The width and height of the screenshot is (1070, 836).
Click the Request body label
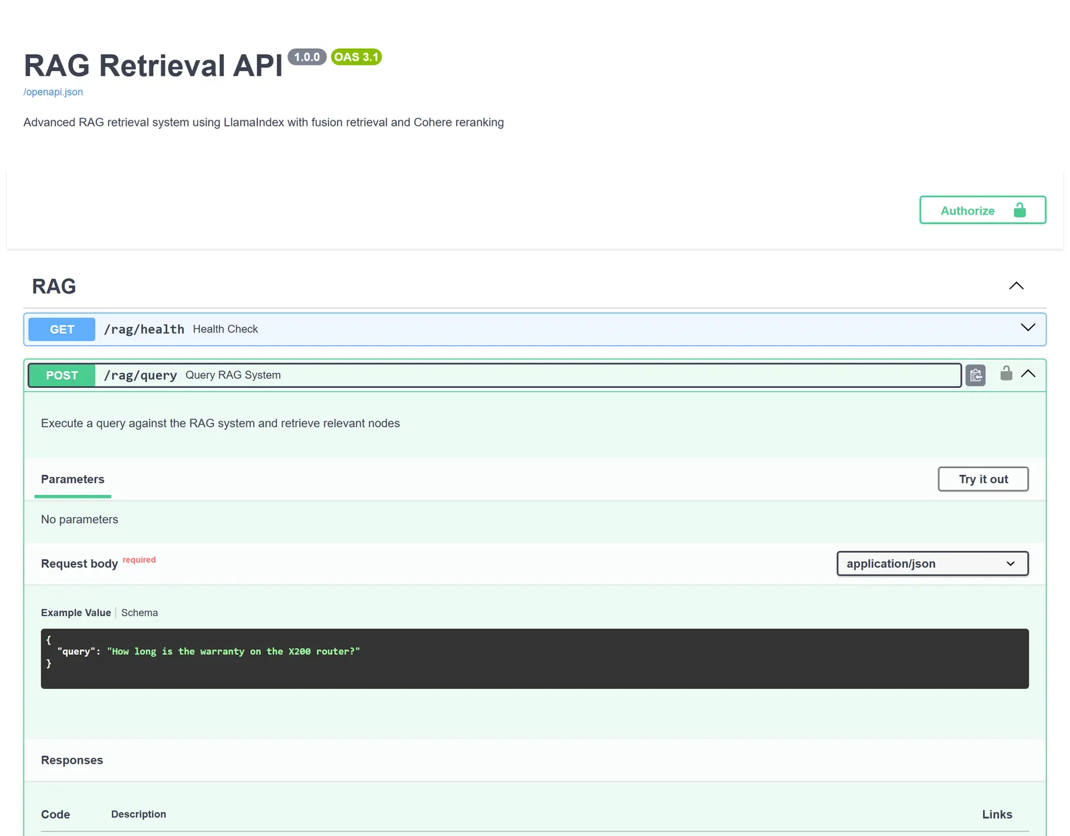[79, 564]
